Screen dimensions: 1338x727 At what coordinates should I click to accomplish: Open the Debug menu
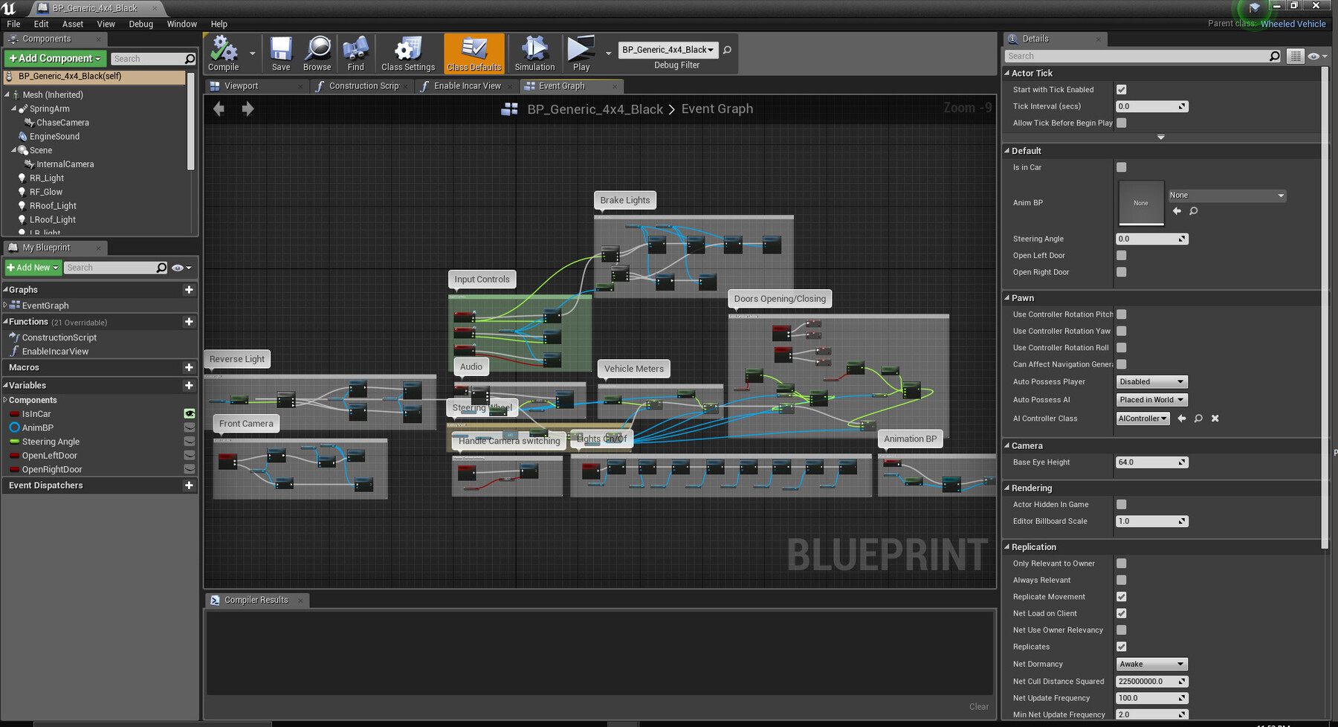point(140,24)
